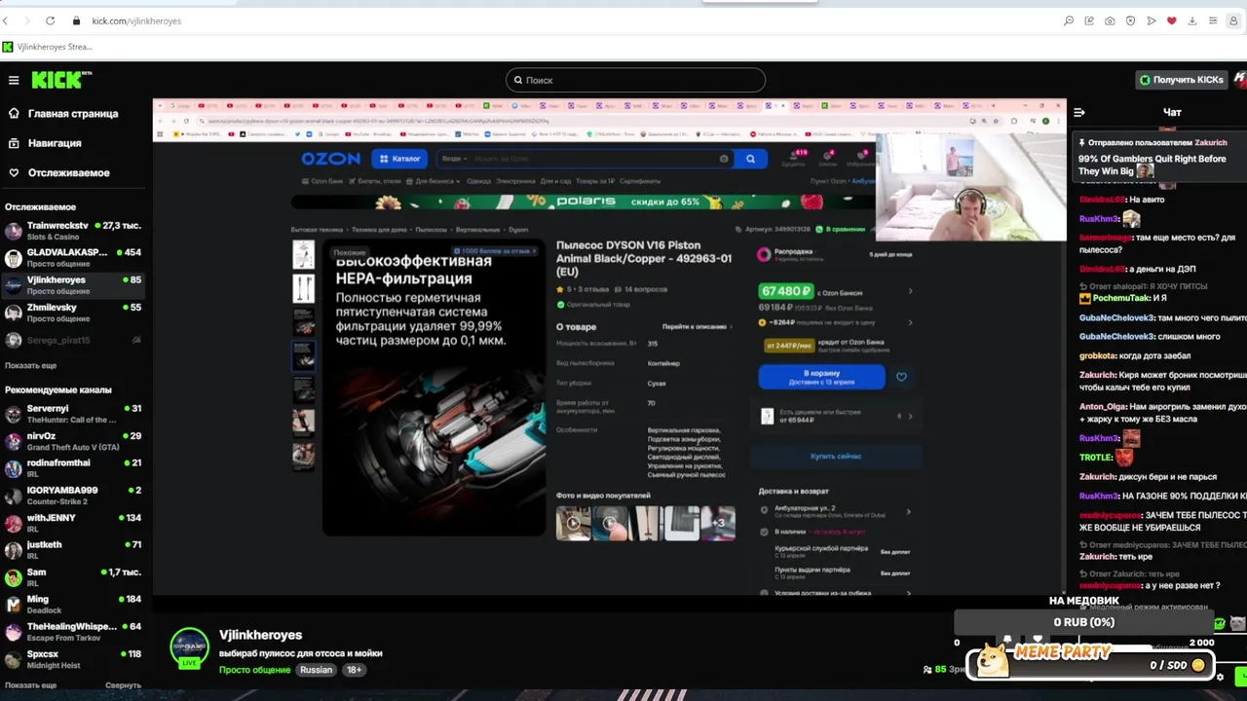
Task: Open the Kick sidebar hamburger menu
Action: [14, 80]
